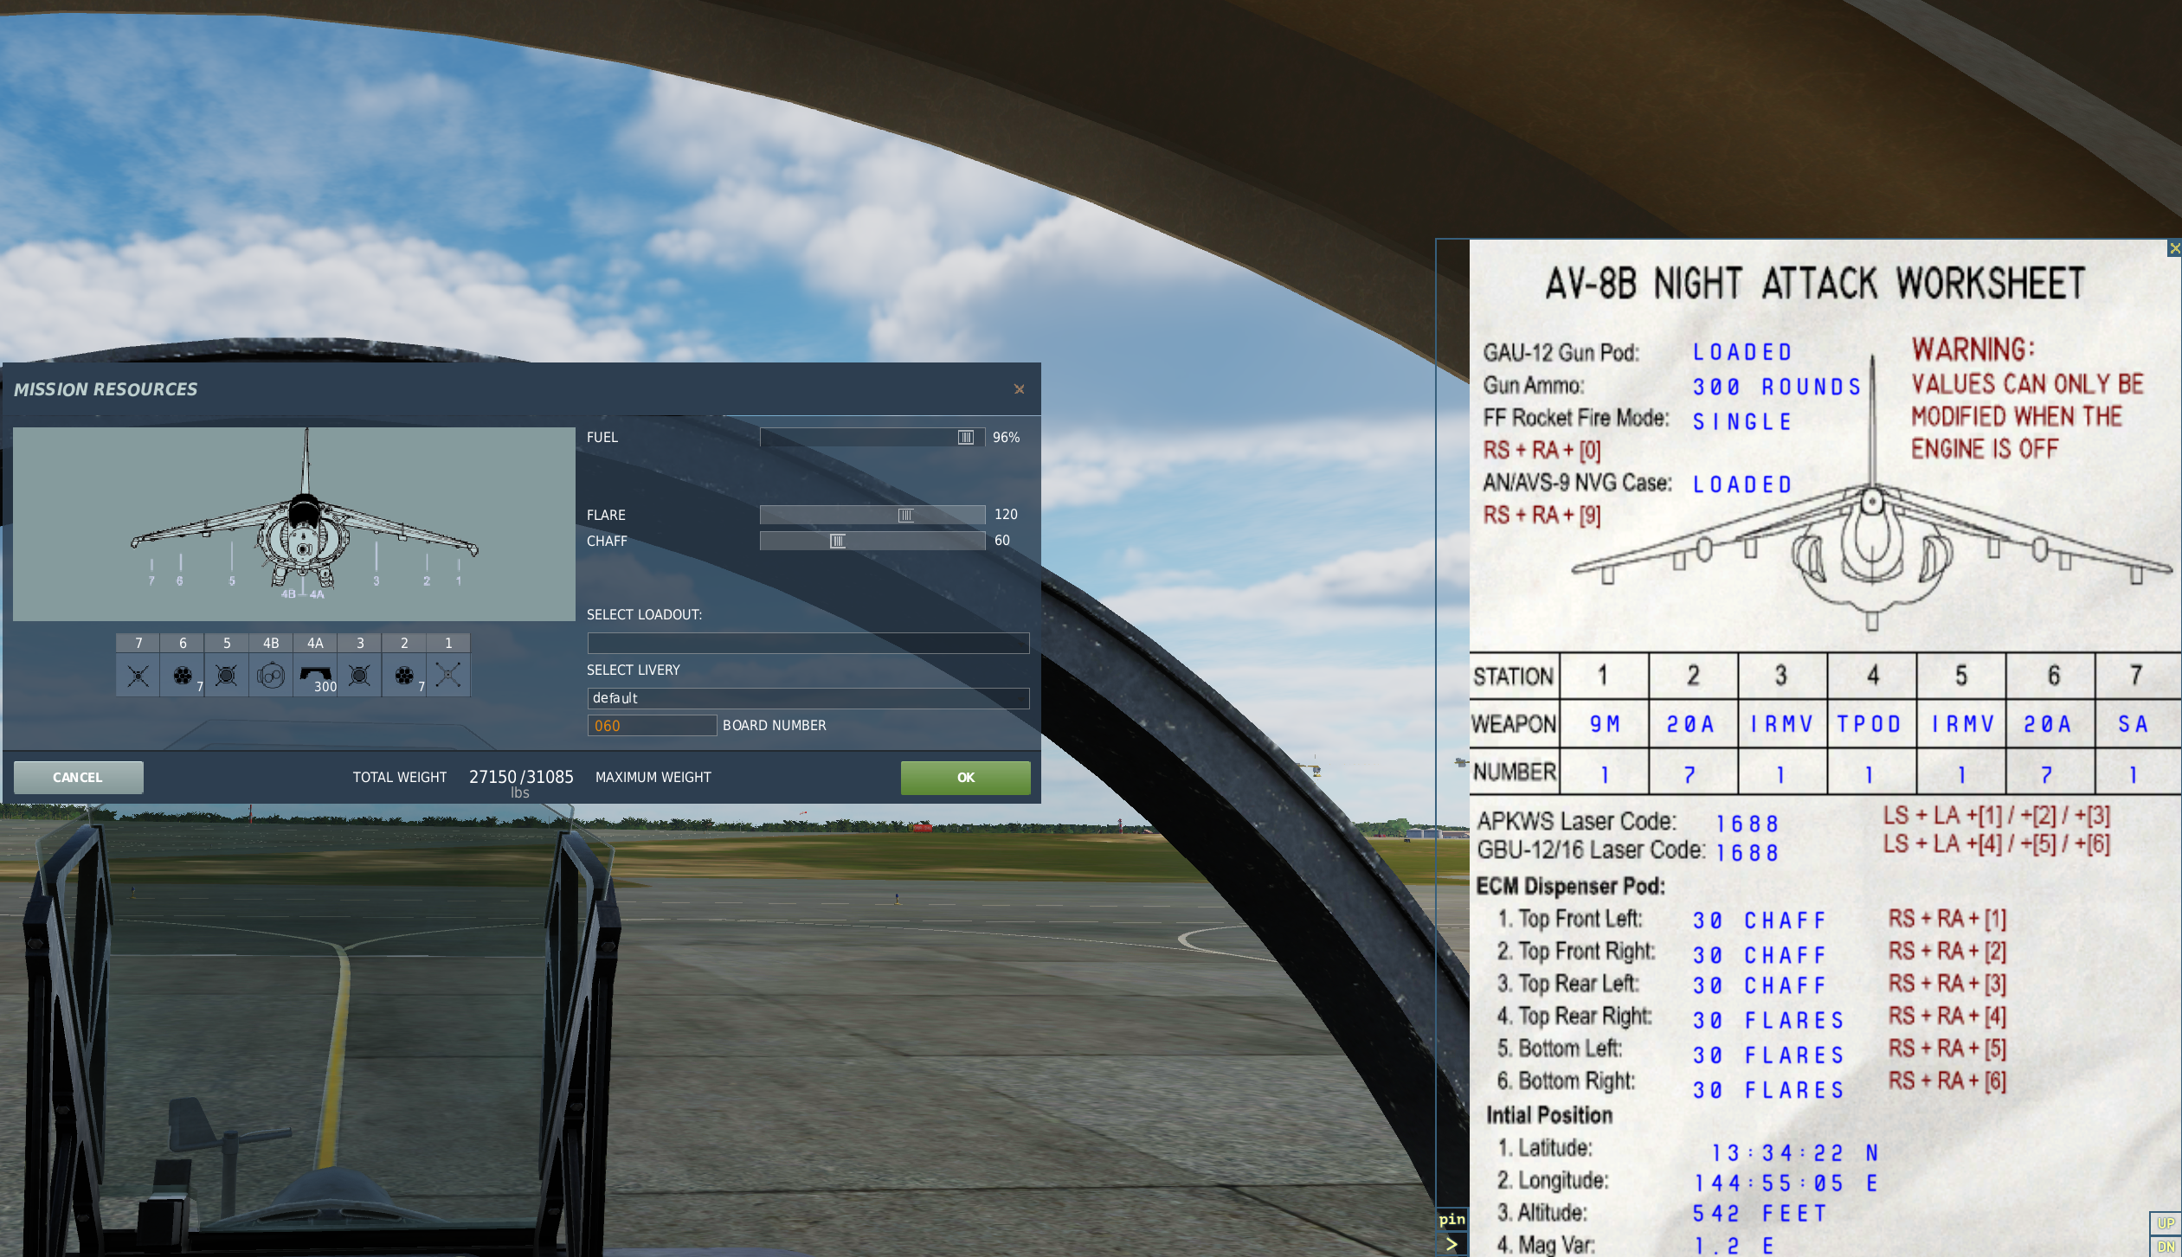The image size is (2182, 1257).
Task: Click latitude value '13:34:22 N'
Action: 1795,1153
